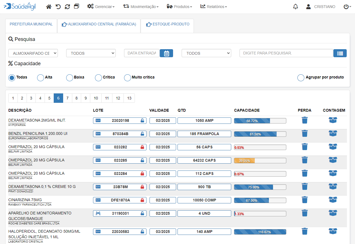Image resolution: width=355 pixels, height=244 pixels.
Task: Go to page 1
Action: [x=13, y=98]
